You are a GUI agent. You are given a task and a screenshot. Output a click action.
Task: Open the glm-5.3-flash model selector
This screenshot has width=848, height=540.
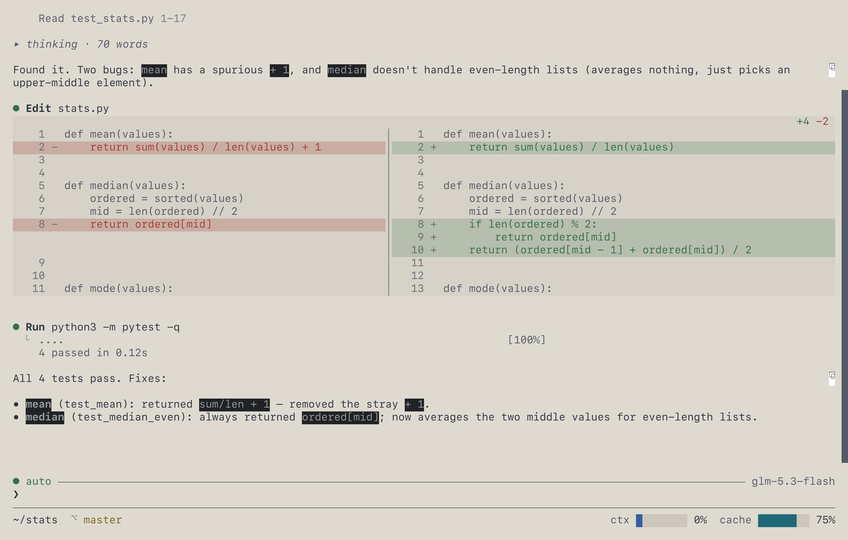[x=793, y=481]
